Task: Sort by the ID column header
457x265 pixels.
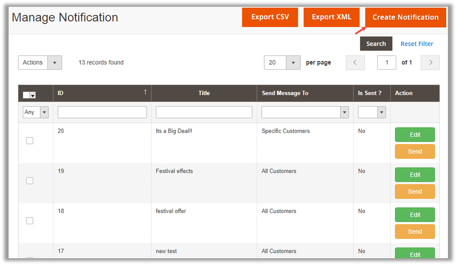Action: click(x=102, y=93)
